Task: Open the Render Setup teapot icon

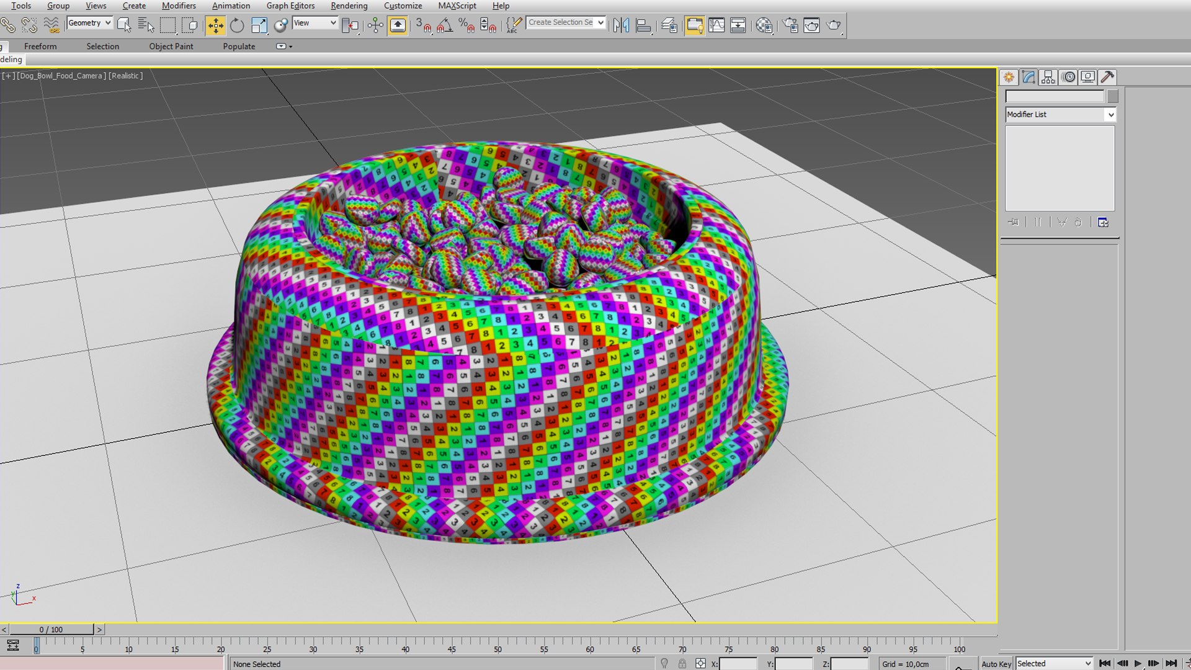Action: point(790,25)
